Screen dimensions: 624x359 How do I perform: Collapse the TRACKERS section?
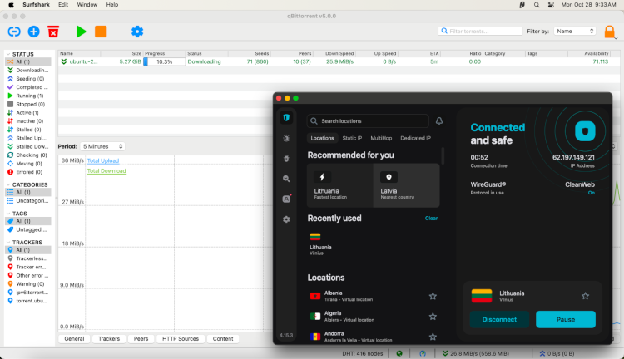(8, 242)
